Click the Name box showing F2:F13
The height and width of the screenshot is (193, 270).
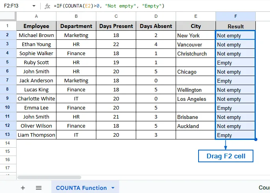click(x=11, y=6)
